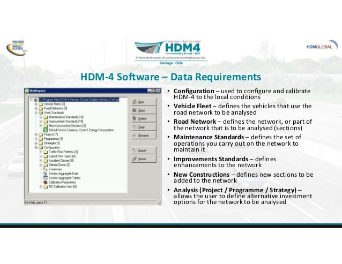Click the red Calibration Parameters icon
Image resolution: width=342 pixels, height=264 pixels.
[46, 182]
